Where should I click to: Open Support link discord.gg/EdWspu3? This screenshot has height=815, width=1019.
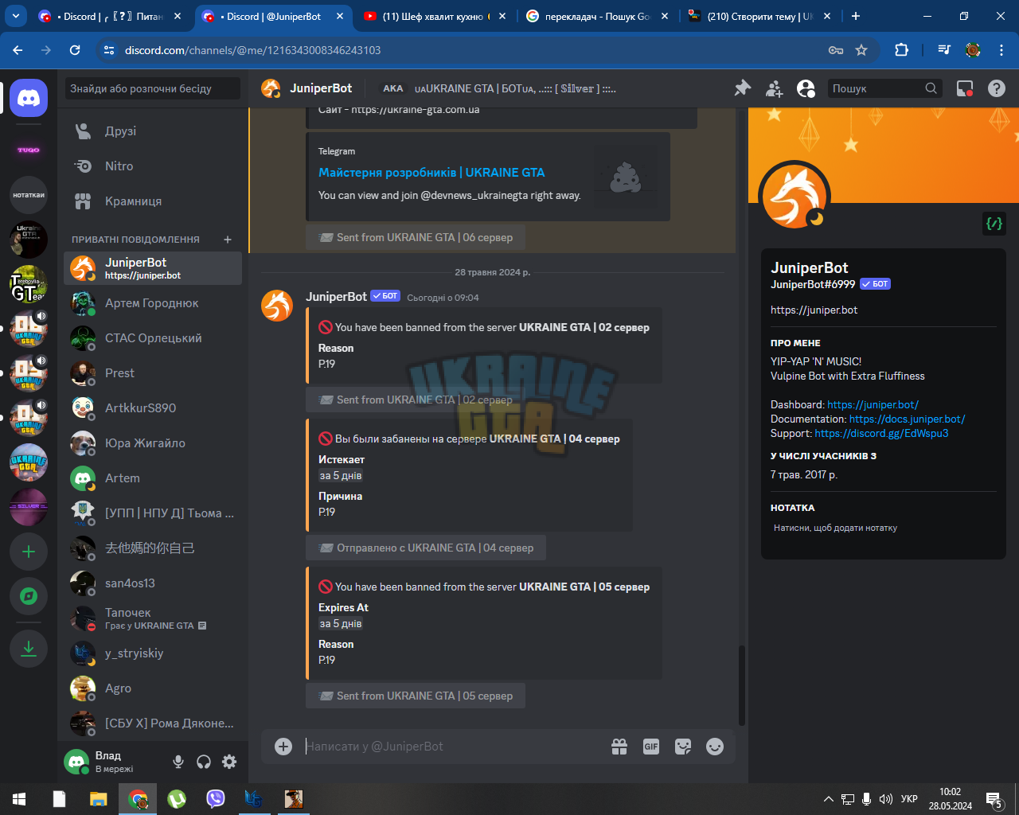(x=881, y=433)
